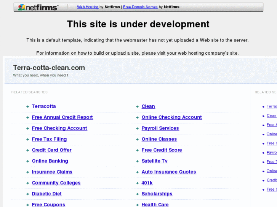This screenshot has width=277, height=207.
Task: Click the arrow bullet beside Online Classes
Action: pyautogui.click(x=137, y=139)
